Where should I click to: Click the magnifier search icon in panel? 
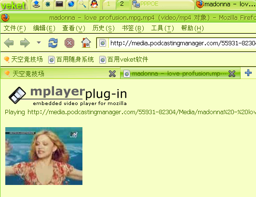pyautogui.click(x=82, y=4)
